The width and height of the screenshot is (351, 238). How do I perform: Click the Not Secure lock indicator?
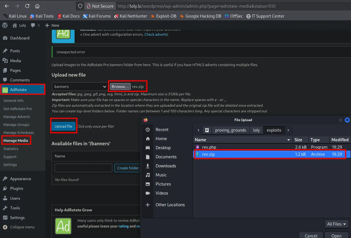pyautogui.click(x=100, y=6)
